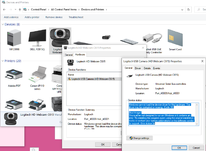Screen dimensions: 206x151
Task: Click the Forward navigation arrow
Action: 10,9
